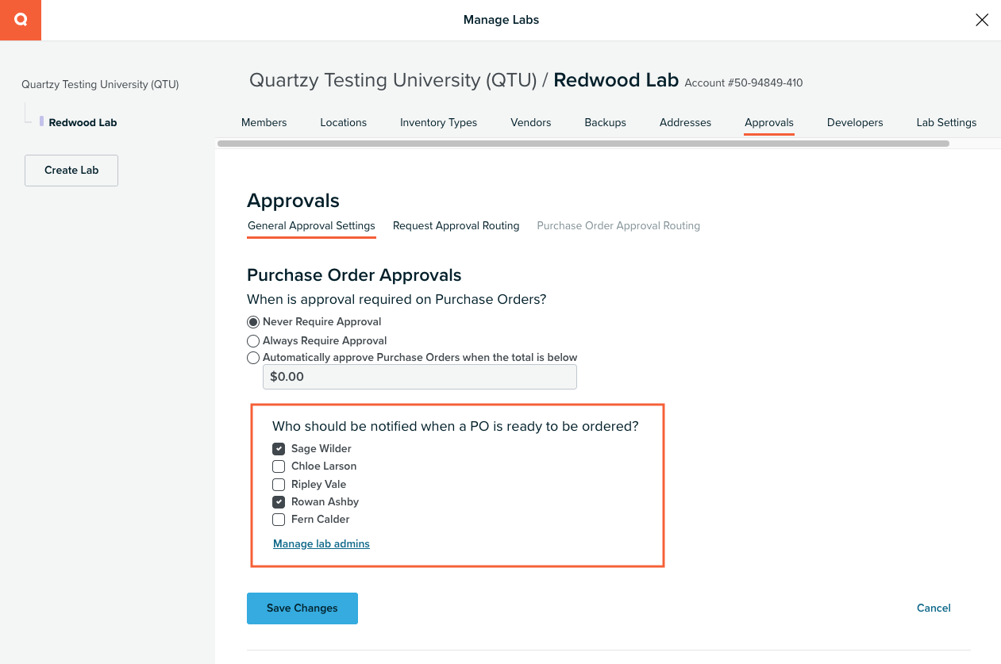Uncheck the Sage Wilder checkbox
This screenshot has width=1001, height=664.
coord(279,449)
